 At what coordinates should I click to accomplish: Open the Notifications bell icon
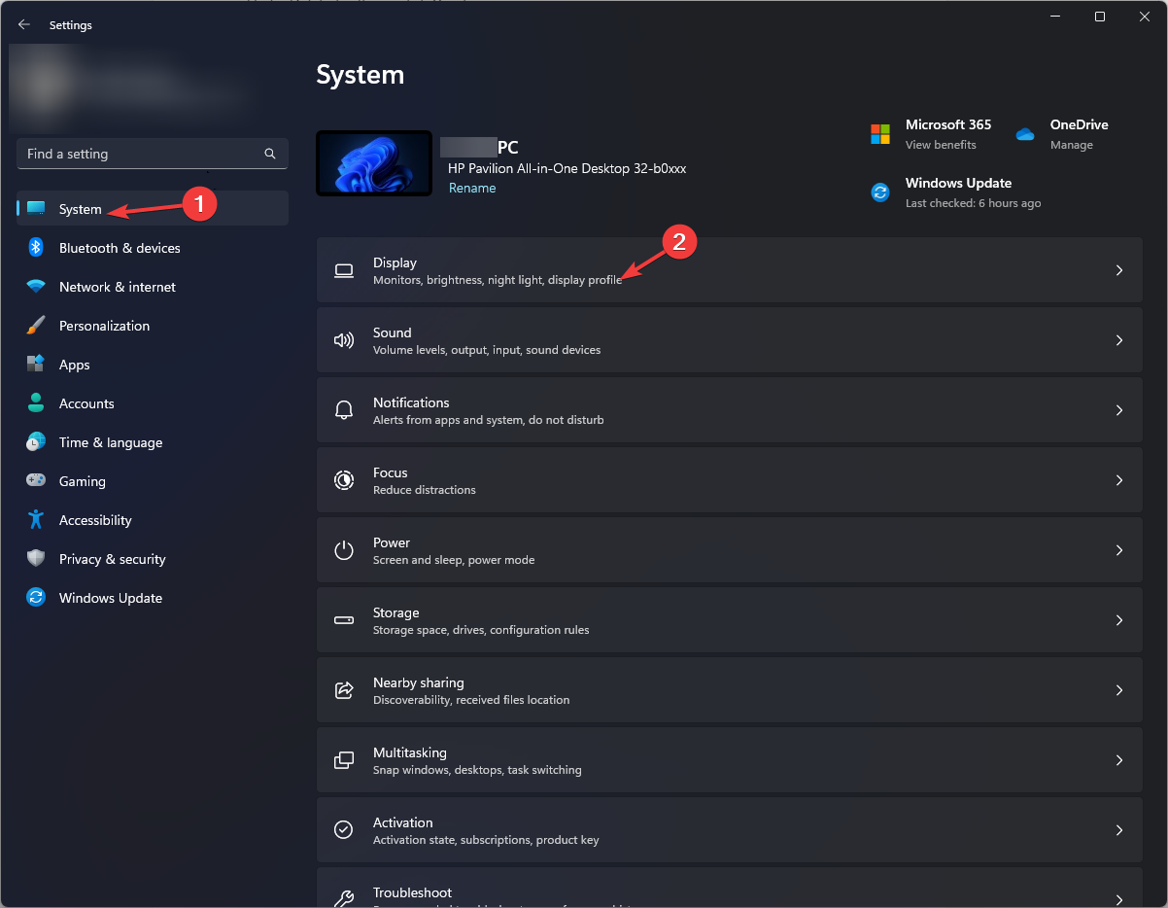pos(344,409)
